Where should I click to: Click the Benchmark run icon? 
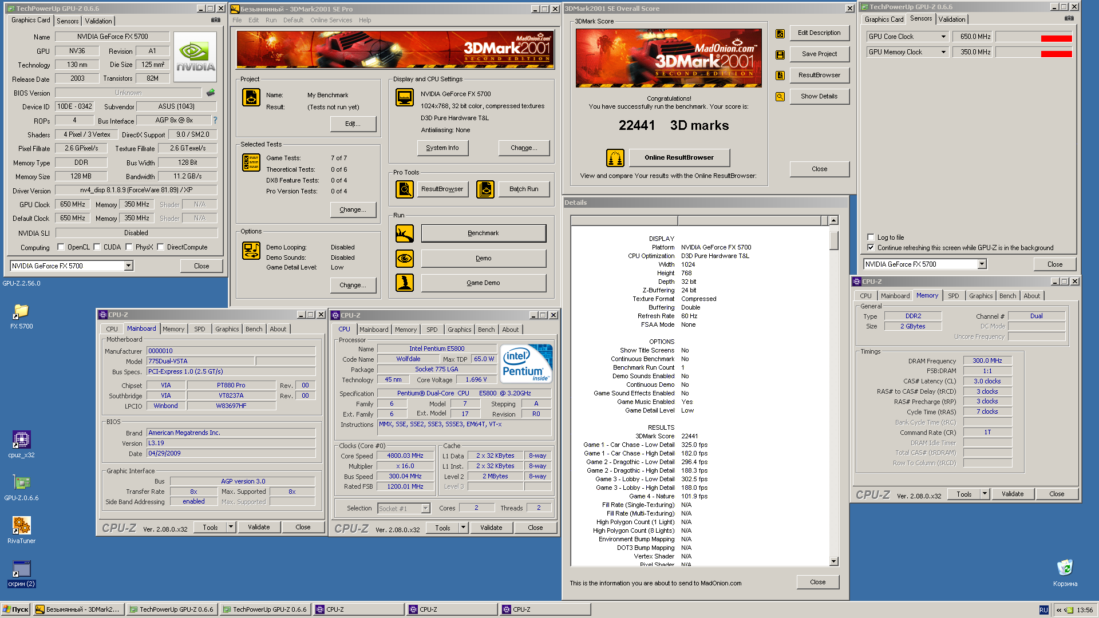click(405, 233)
